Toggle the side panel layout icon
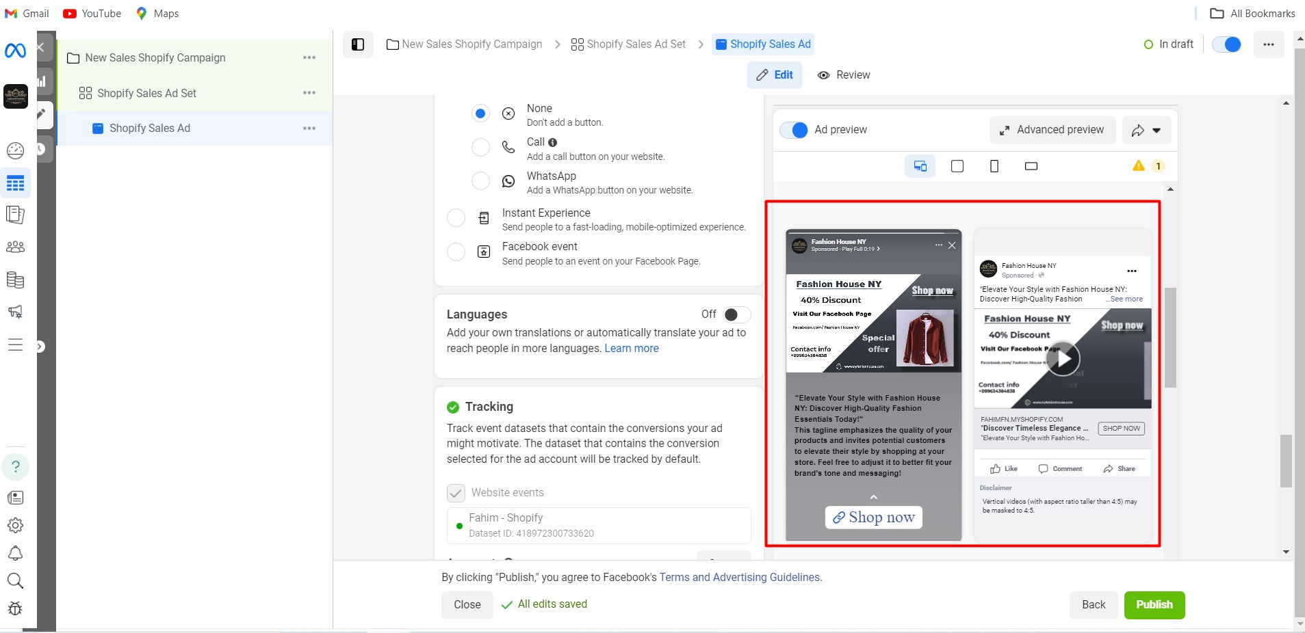Screen dimensions: 1305x633 [x=358, y=44]
